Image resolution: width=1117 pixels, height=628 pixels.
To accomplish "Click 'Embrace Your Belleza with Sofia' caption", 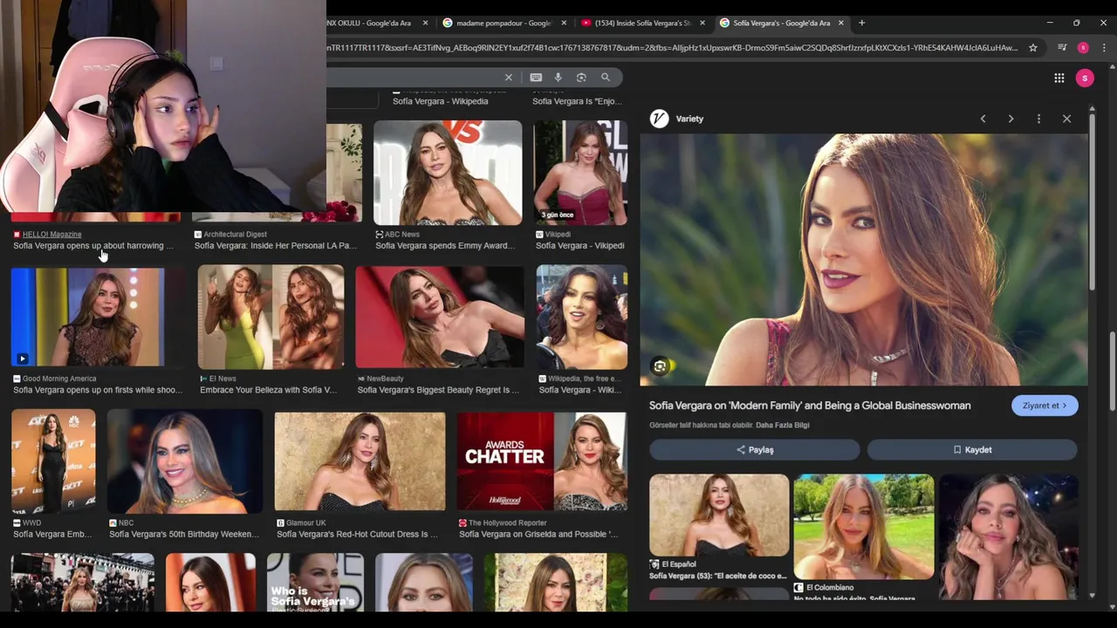I will click(269, 390).
